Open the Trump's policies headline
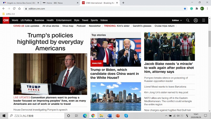The image size is (211, 119). coord(50,42)
